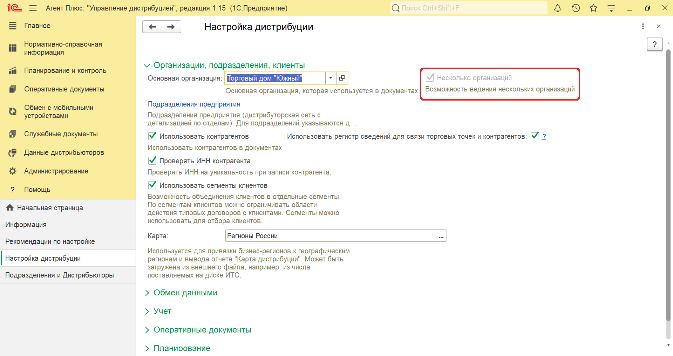
Task: Click the ? hint link near register checkbox
Action: 544,136
